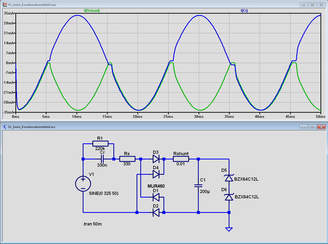
Task: Click the 330n value of Cr
Action: point(102,165)
